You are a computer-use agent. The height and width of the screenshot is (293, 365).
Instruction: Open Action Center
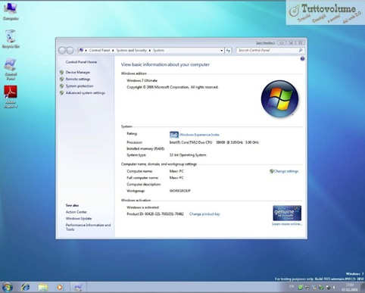coord(76,212)
